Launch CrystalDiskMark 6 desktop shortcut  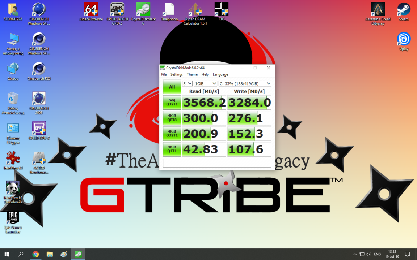[143, 14]
